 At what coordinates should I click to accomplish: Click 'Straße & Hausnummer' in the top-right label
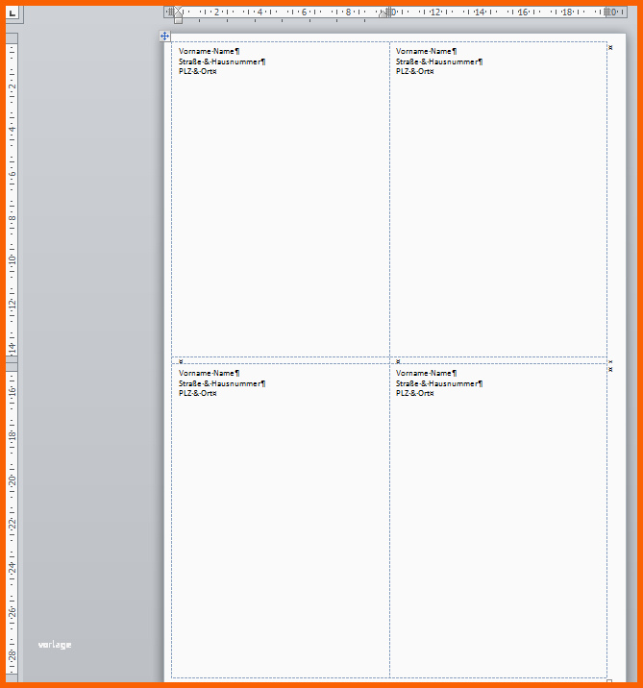coord(436,61)
